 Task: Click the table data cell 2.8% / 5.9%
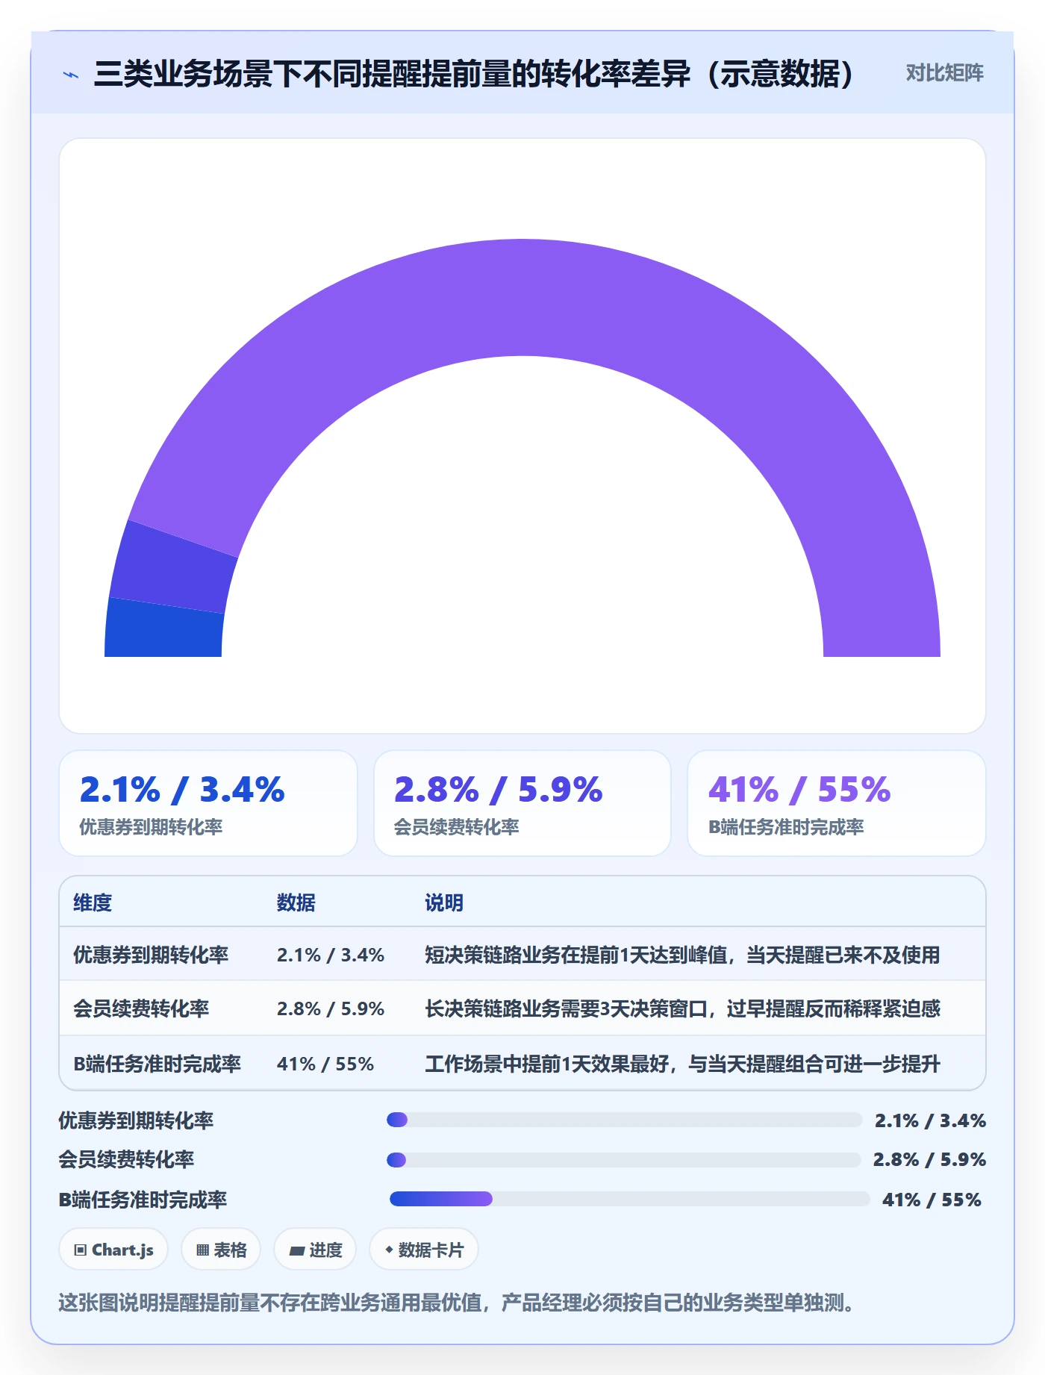pyautogui.click(x=331, y=1008)
